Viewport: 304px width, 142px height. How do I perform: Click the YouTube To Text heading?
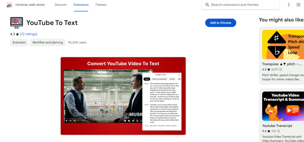(52, 23)
